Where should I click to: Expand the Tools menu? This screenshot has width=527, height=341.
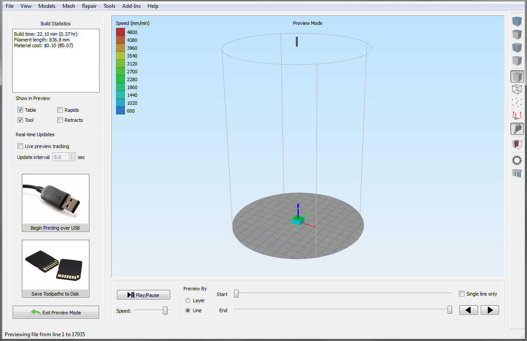click(109, 6)
